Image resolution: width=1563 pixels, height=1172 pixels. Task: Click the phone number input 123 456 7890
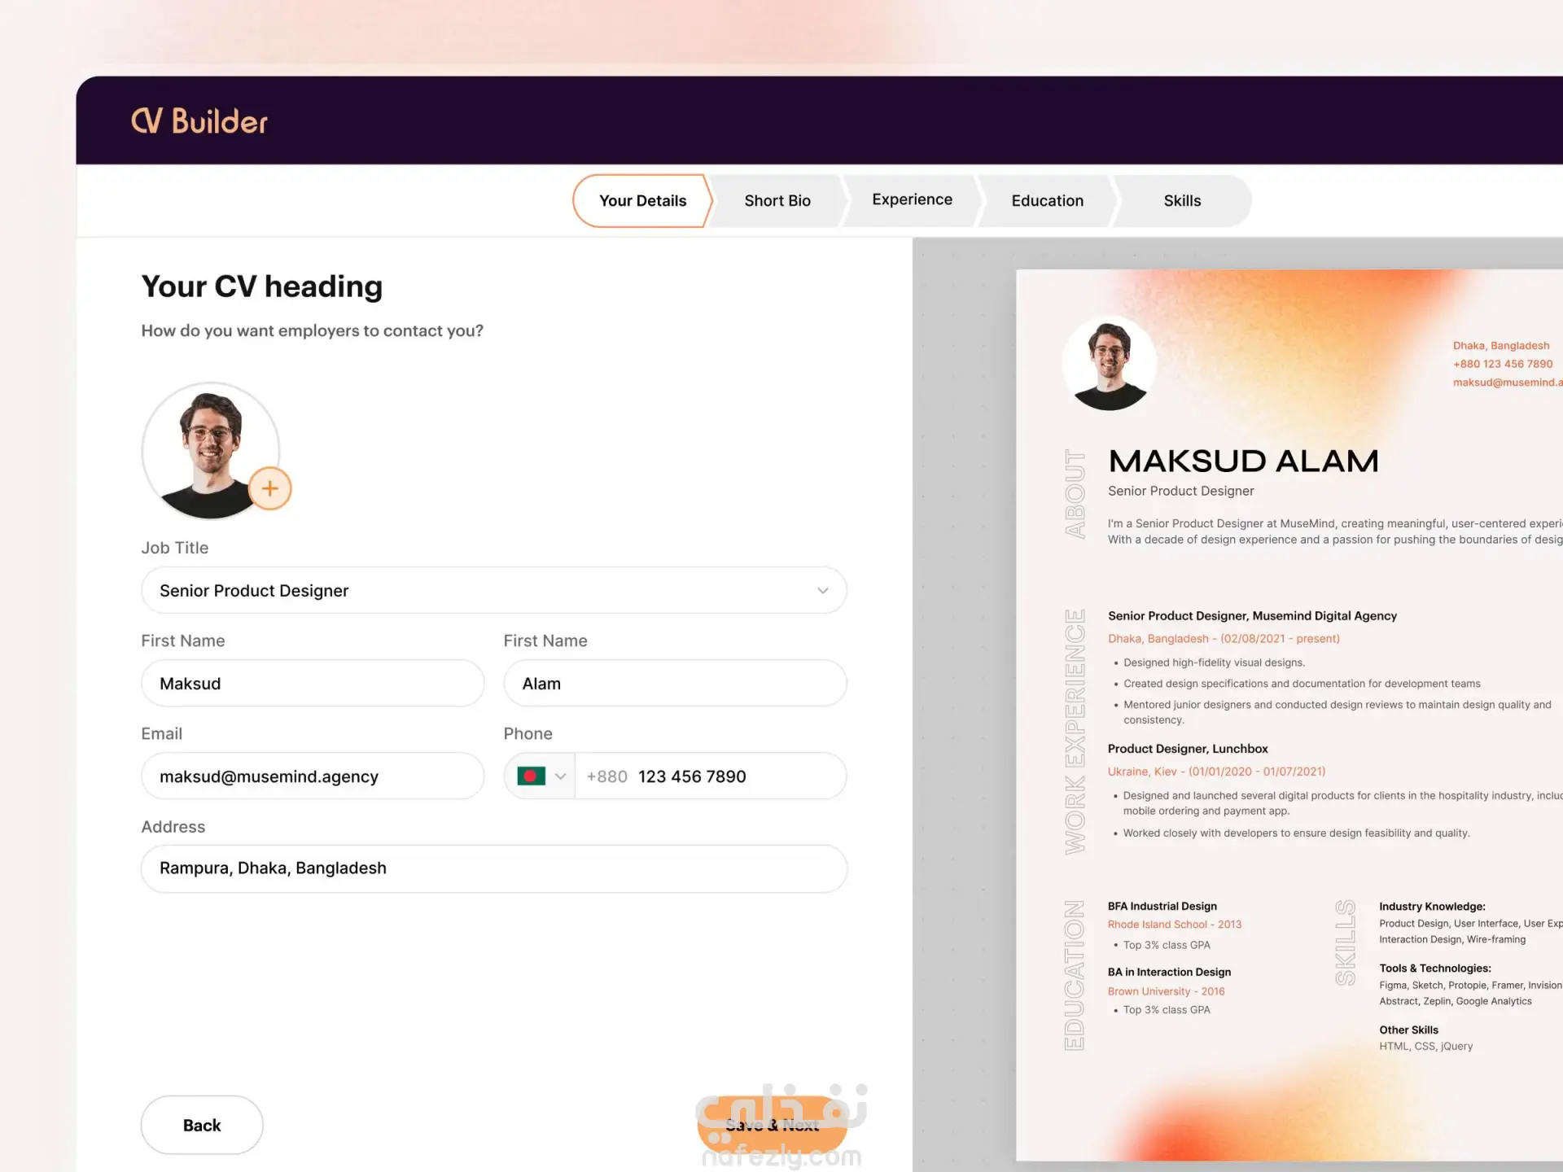click(x=711, y=776)
